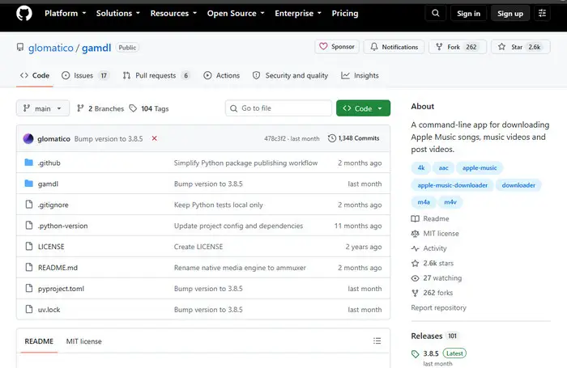The image size is (567, 368).
Task: Click the Report repository link
Action: pyautogui.click(x=439, y=307)
